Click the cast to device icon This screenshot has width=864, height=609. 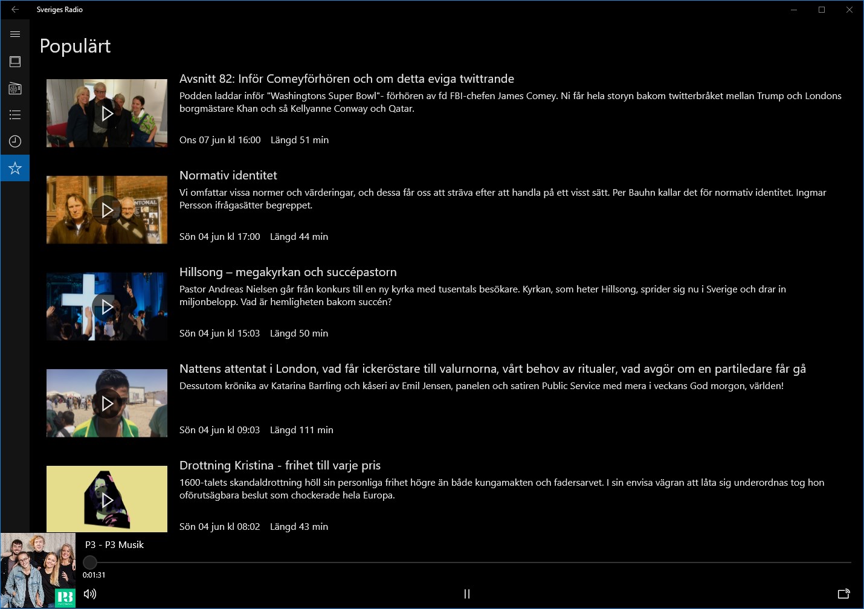pos(844,594)
